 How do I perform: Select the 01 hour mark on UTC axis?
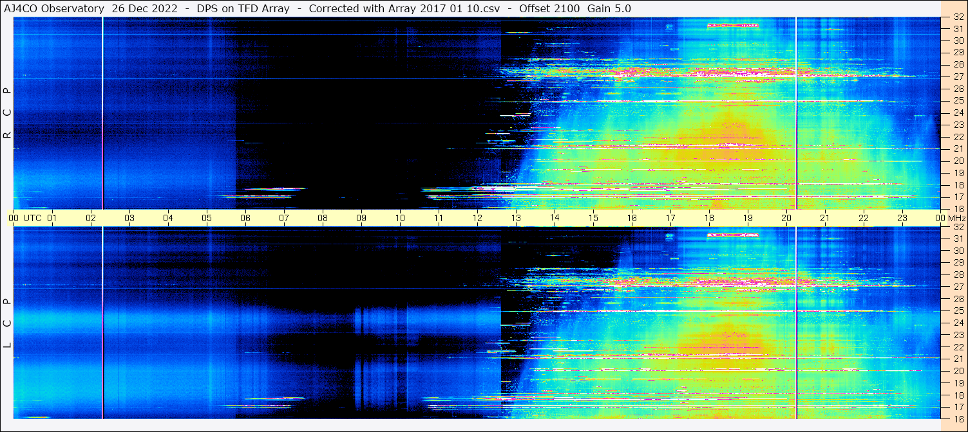point(52,218)
